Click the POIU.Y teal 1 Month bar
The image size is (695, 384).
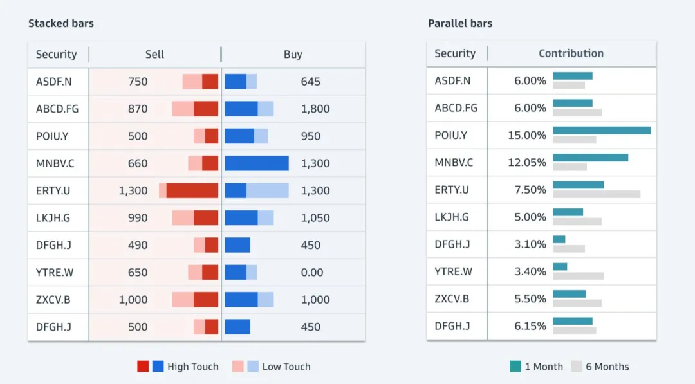(x=602, y=131)
